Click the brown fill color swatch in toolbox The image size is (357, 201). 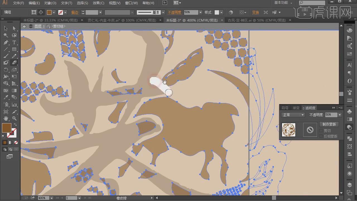pyautogui.click(x=7, y=128)
